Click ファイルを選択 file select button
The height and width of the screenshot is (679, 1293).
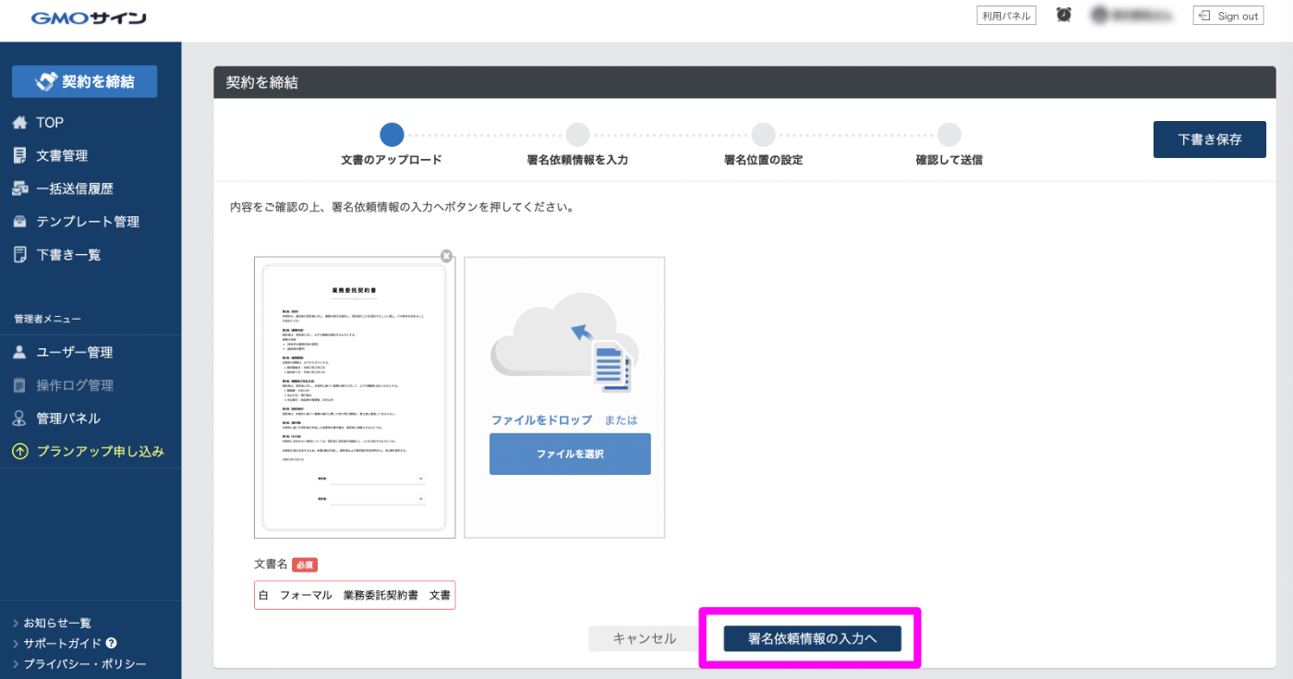click(570, 455)
